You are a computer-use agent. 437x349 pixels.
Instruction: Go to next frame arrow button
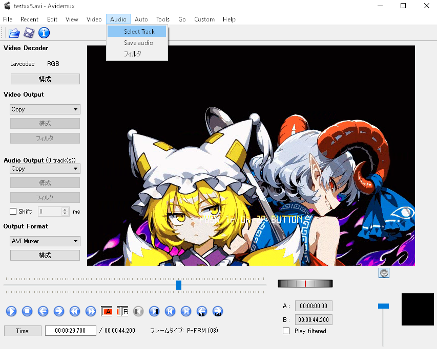(59, 311)
